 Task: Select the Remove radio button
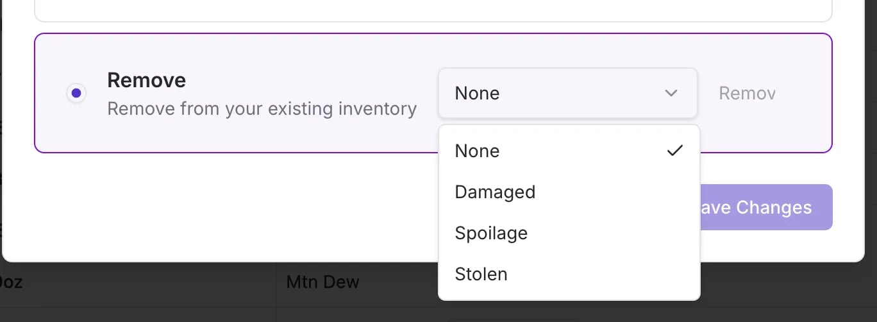pos(76,94)
